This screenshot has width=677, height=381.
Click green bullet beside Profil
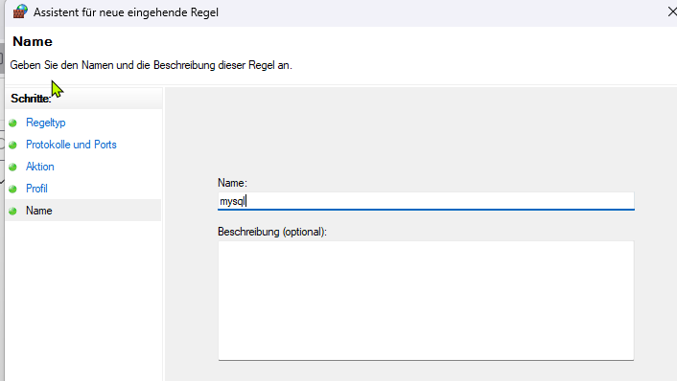13,190
